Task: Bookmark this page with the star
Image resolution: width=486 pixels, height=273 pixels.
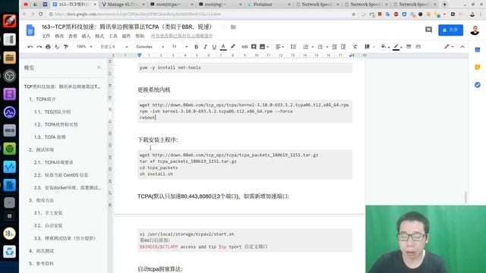Action: 353,14
